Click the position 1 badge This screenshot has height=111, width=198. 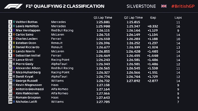(x=10, y=22)
